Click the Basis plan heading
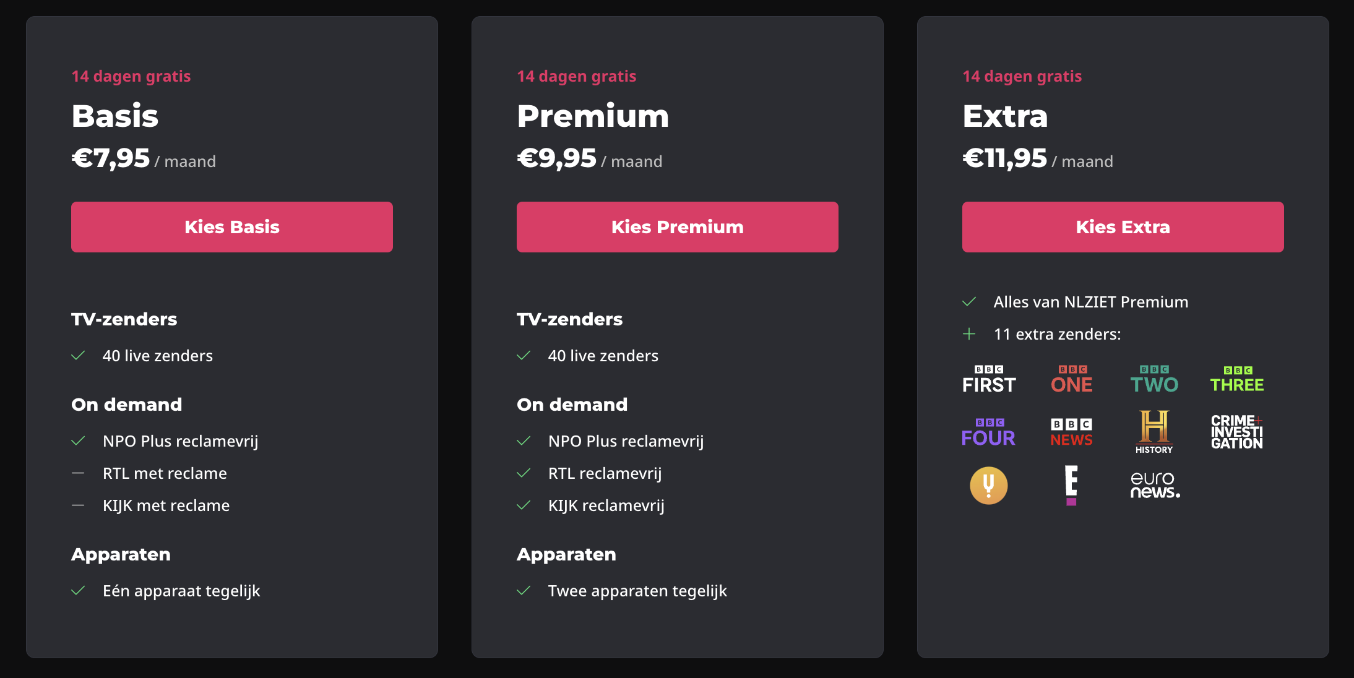 [115, 116]
